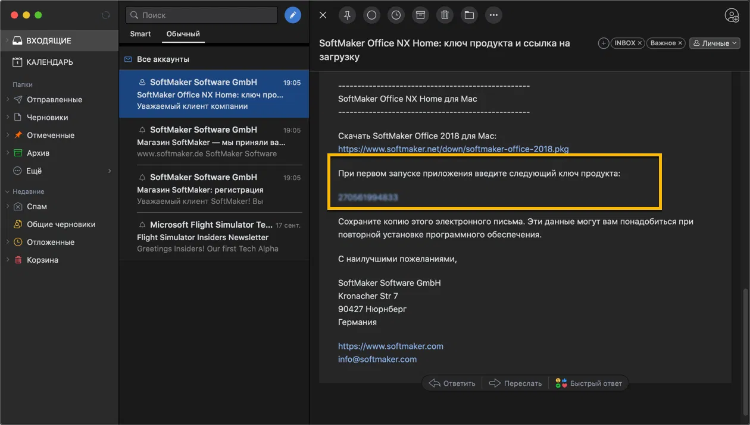750x425 pixels.
Task: Select the Обычный inbox tab
Action: click(x=183, y=34)
